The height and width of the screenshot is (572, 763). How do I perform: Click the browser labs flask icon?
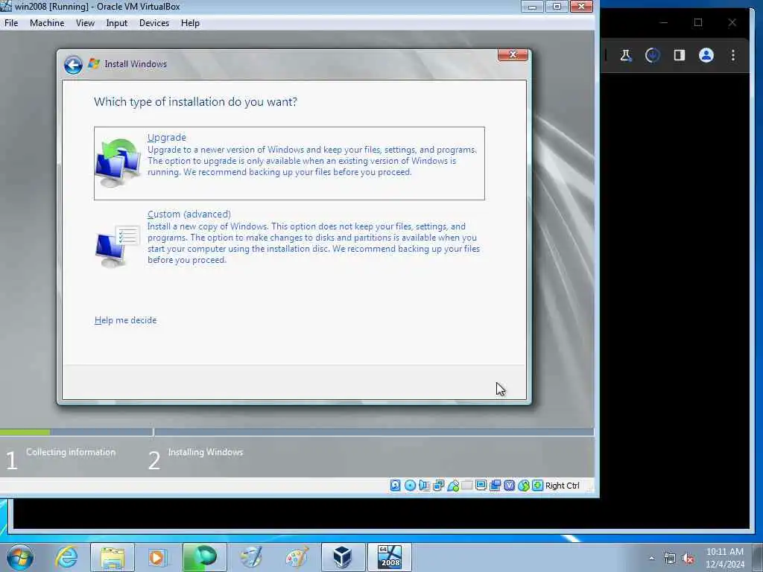pyautogui.click(x=626, y=55)
